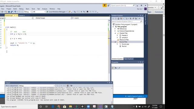Click the Quick Launch search field
The image size is (194, 109).
[122, 5]
